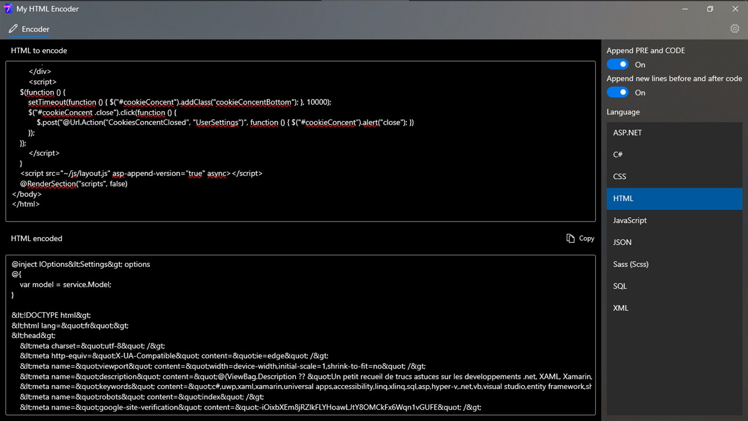The height and width of the screenshot is (421, 748).
Task: Restore down the application window
Action: tap(710, 9)
